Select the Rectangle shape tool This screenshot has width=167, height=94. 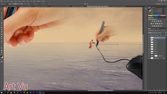click(x=2, y=48)
